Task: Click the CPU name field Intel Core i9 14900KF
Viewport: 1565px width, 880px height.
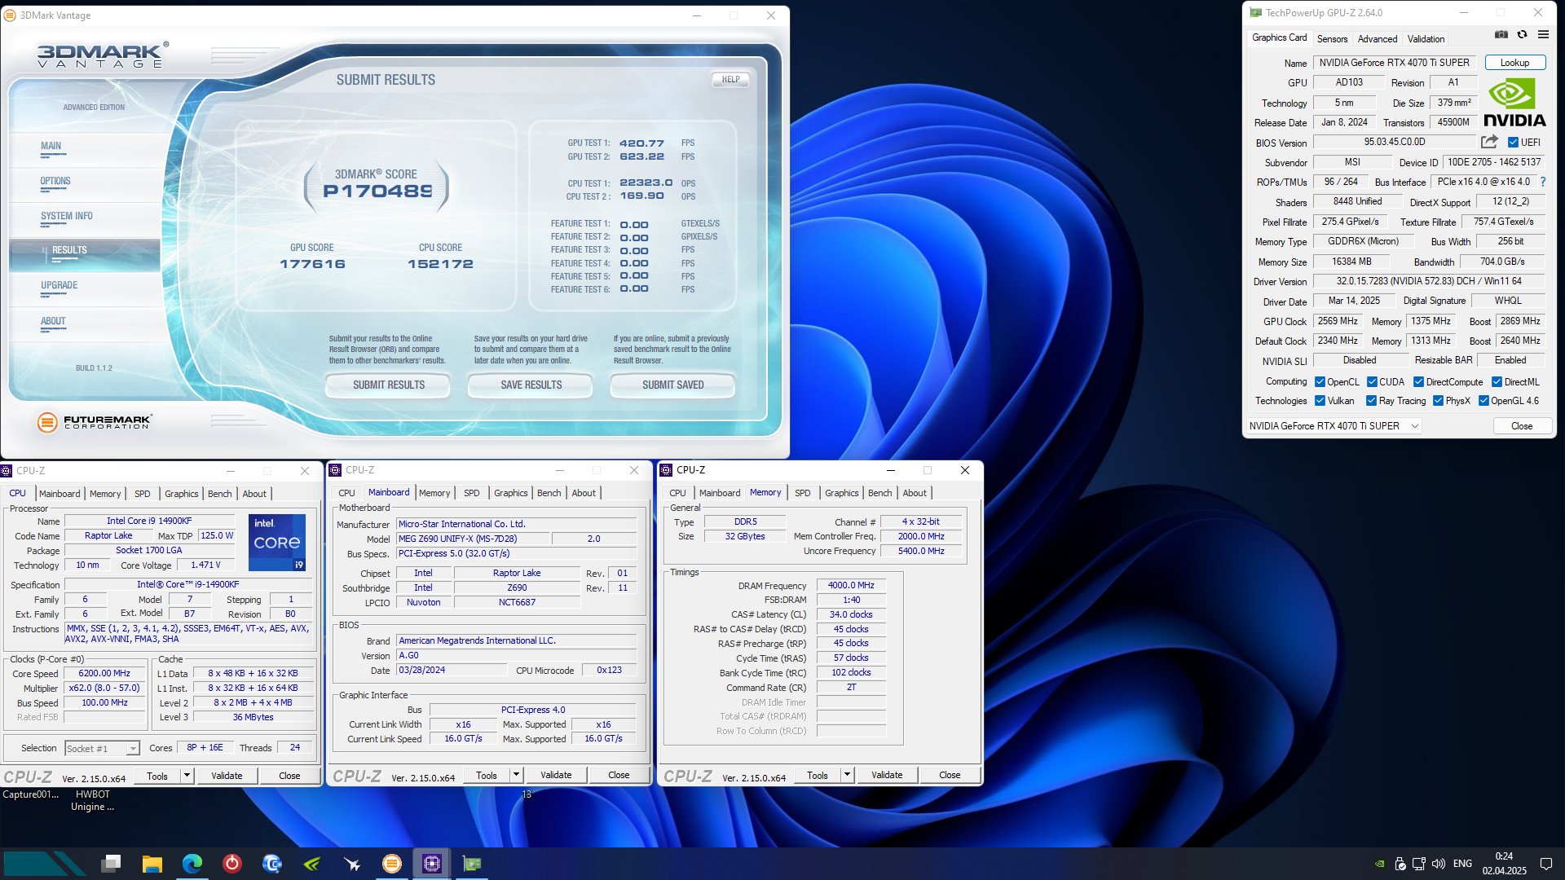Action: [149, 521]
